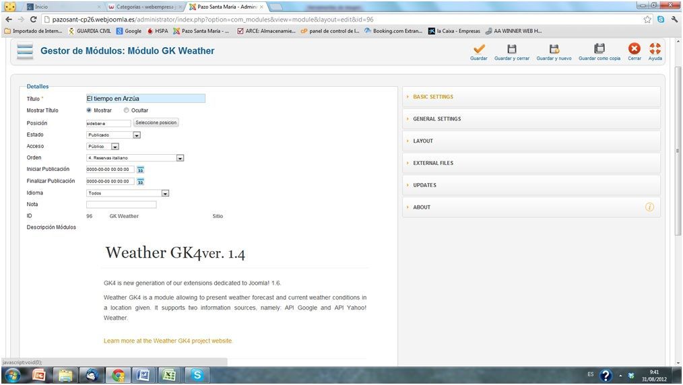The width and height of the screenshot is (683, 385).
Task: Open AA WINNER WEB bookmark
Action: point(513,32)
